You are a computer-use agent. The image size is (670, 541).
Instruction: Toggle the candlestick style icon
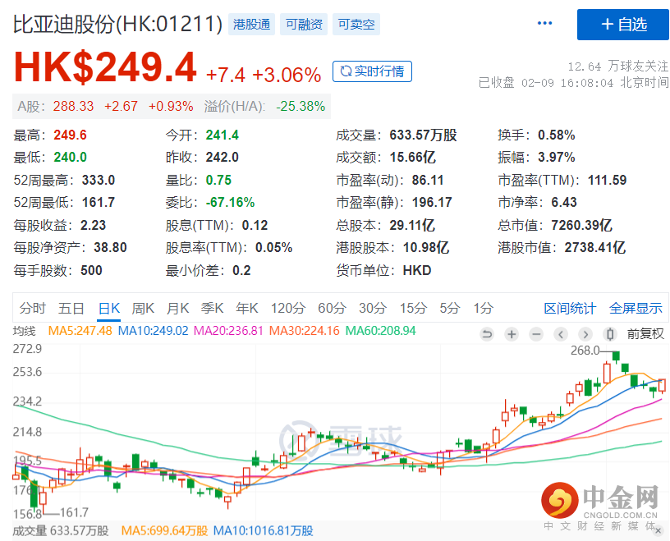coord(610,334)
